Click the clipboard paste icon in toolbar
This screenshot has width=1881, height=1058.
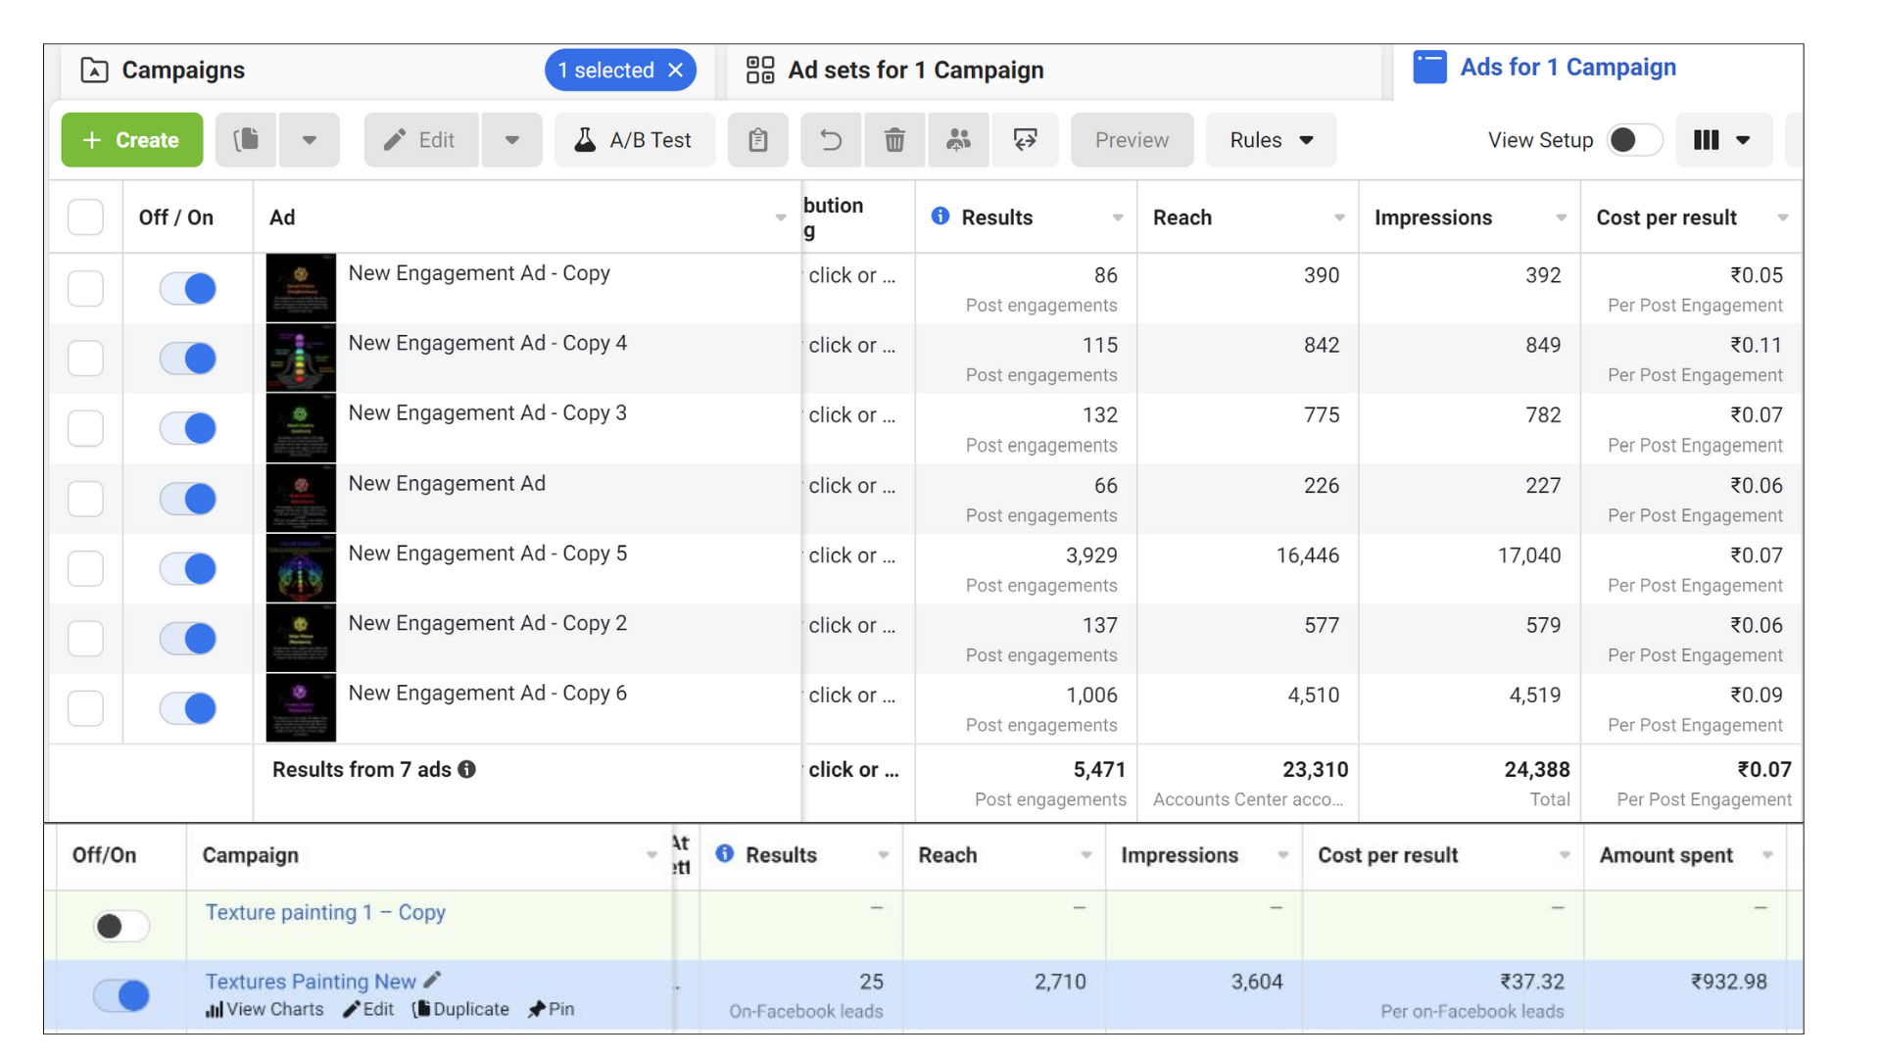pos(757,140)
